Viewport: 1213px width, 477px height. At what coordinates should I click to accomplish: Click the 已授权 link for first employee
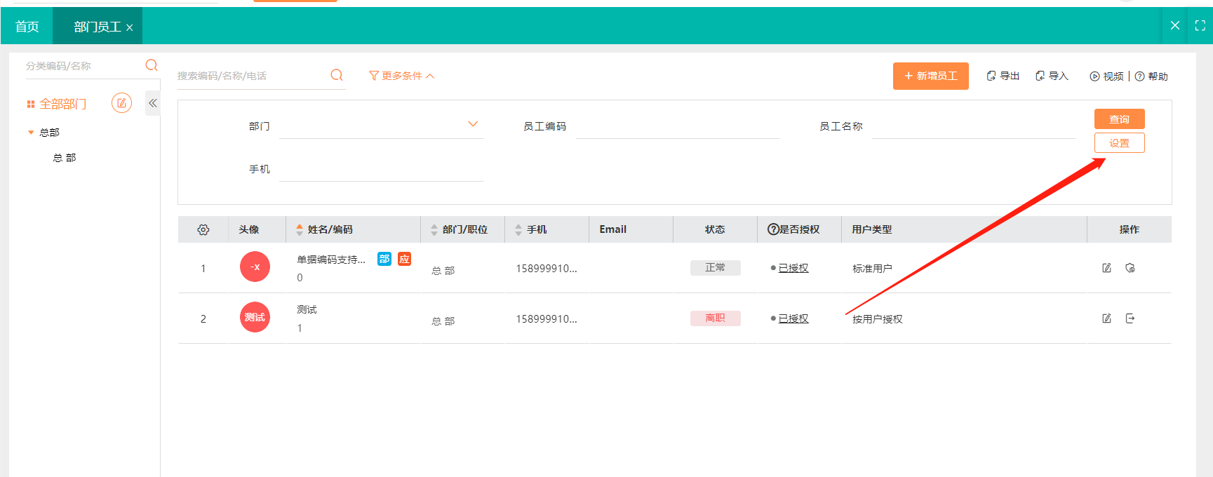tap(793, 268)
